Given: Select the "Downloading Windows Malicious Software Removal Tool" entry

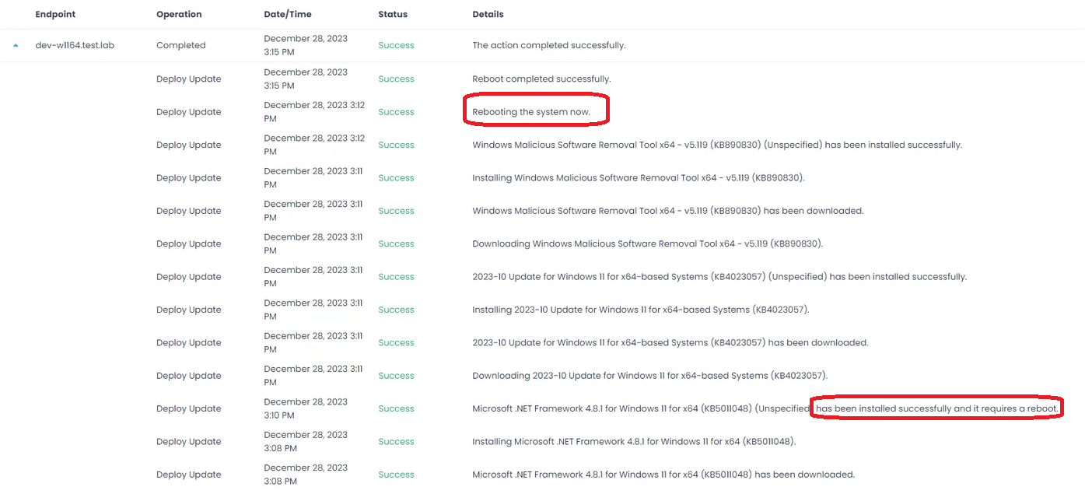Looking at the screenshot, I should click(x=647, y=243).
